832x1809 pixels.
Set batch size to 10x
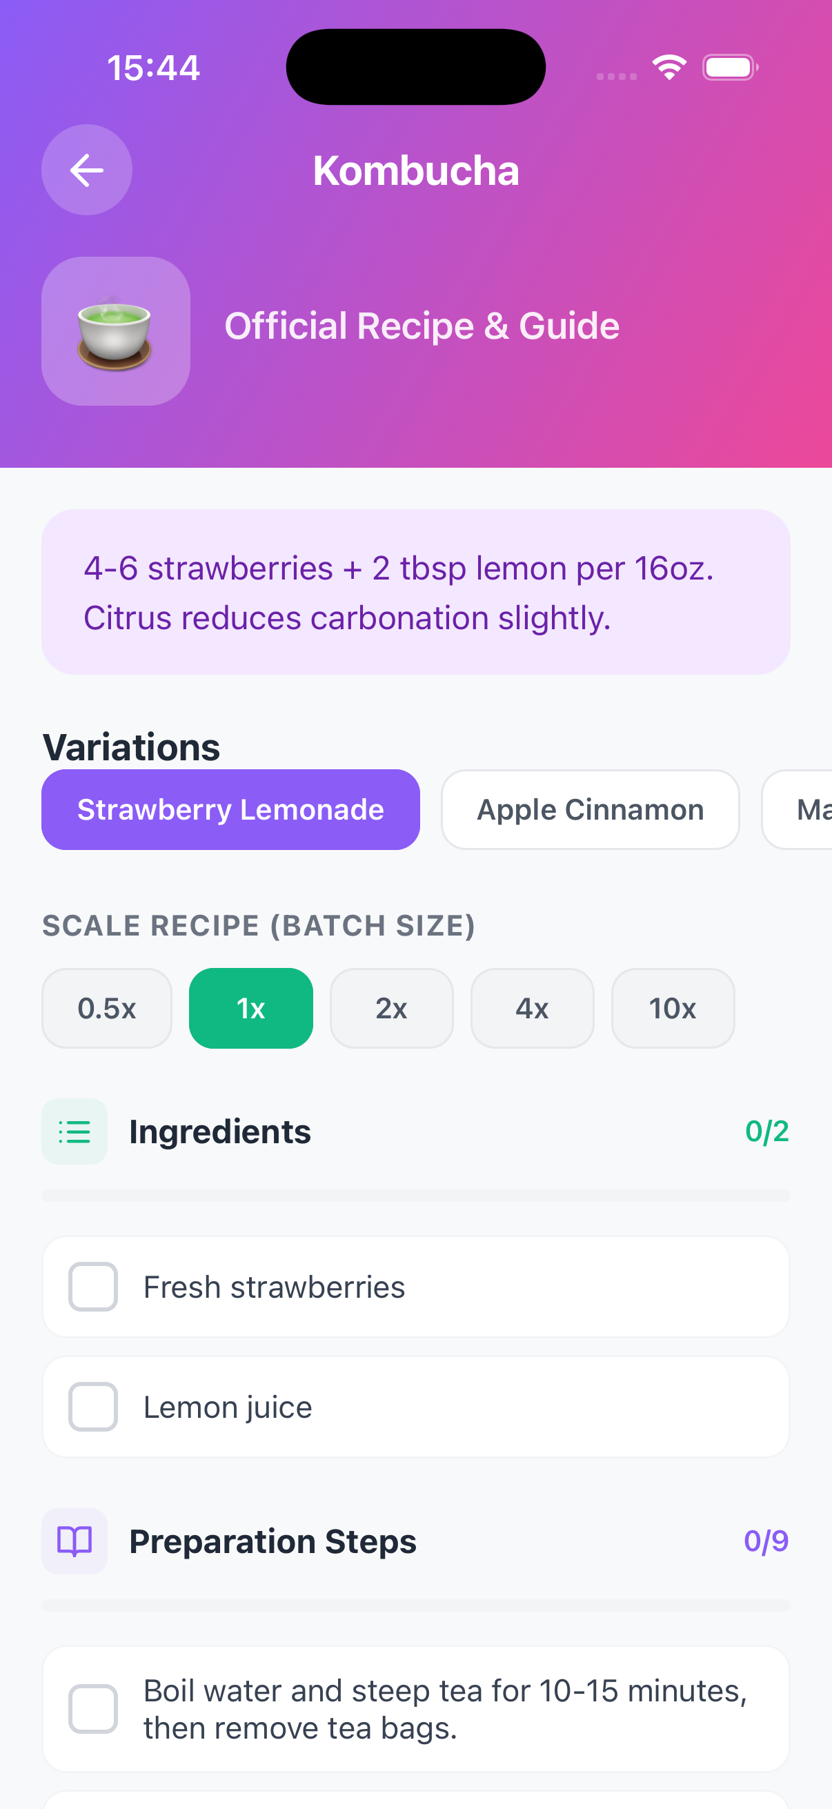pos(672,1008)
